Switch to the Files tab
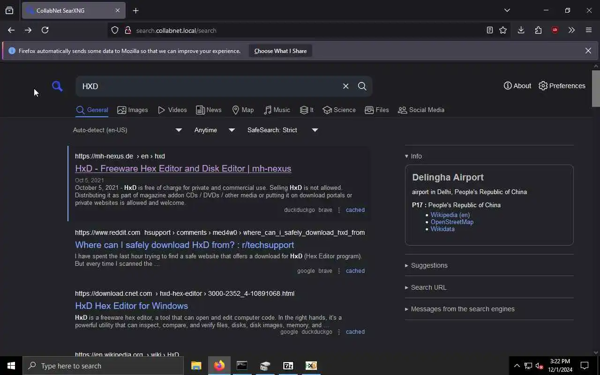This screenshot has width=600, height=375. pyautogui.click(x=377, y=110)
